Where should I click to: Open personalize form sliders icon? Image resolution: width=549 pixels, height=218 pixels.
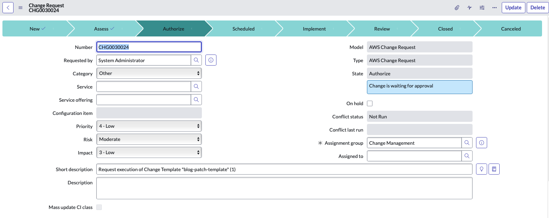pos(482,8)
